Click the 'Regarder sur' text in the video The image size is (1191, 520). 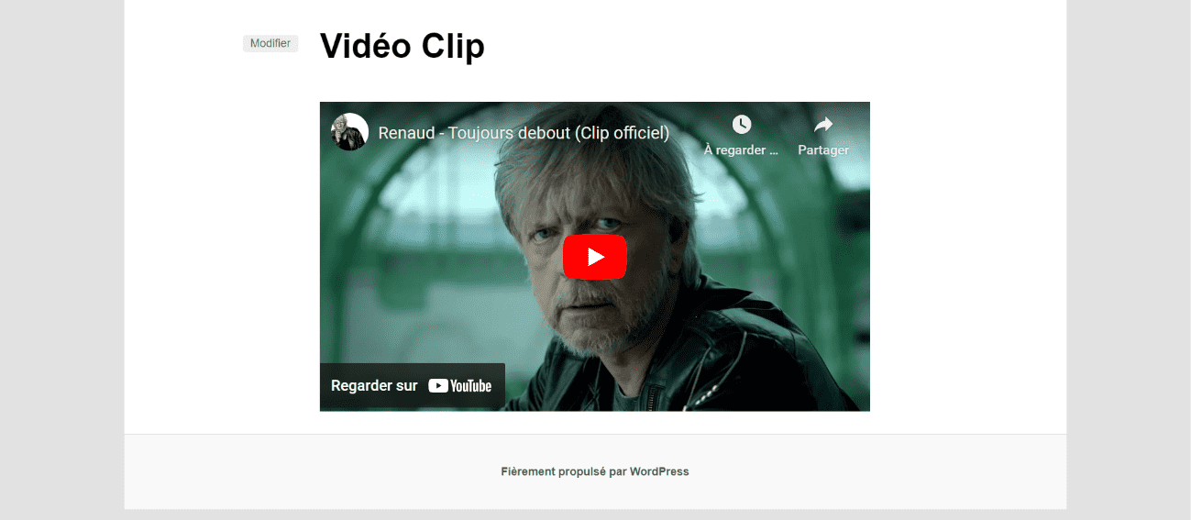pyautogui.click(x=374, y=386)
